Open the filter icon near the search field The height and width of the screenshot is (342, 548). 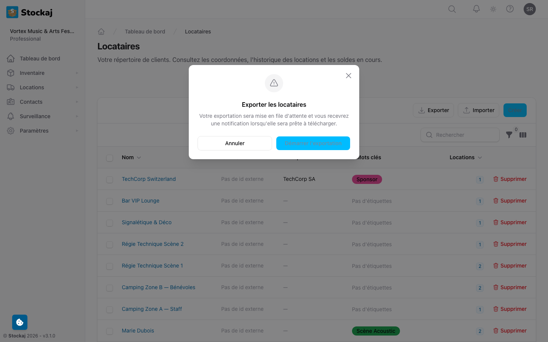510,135
